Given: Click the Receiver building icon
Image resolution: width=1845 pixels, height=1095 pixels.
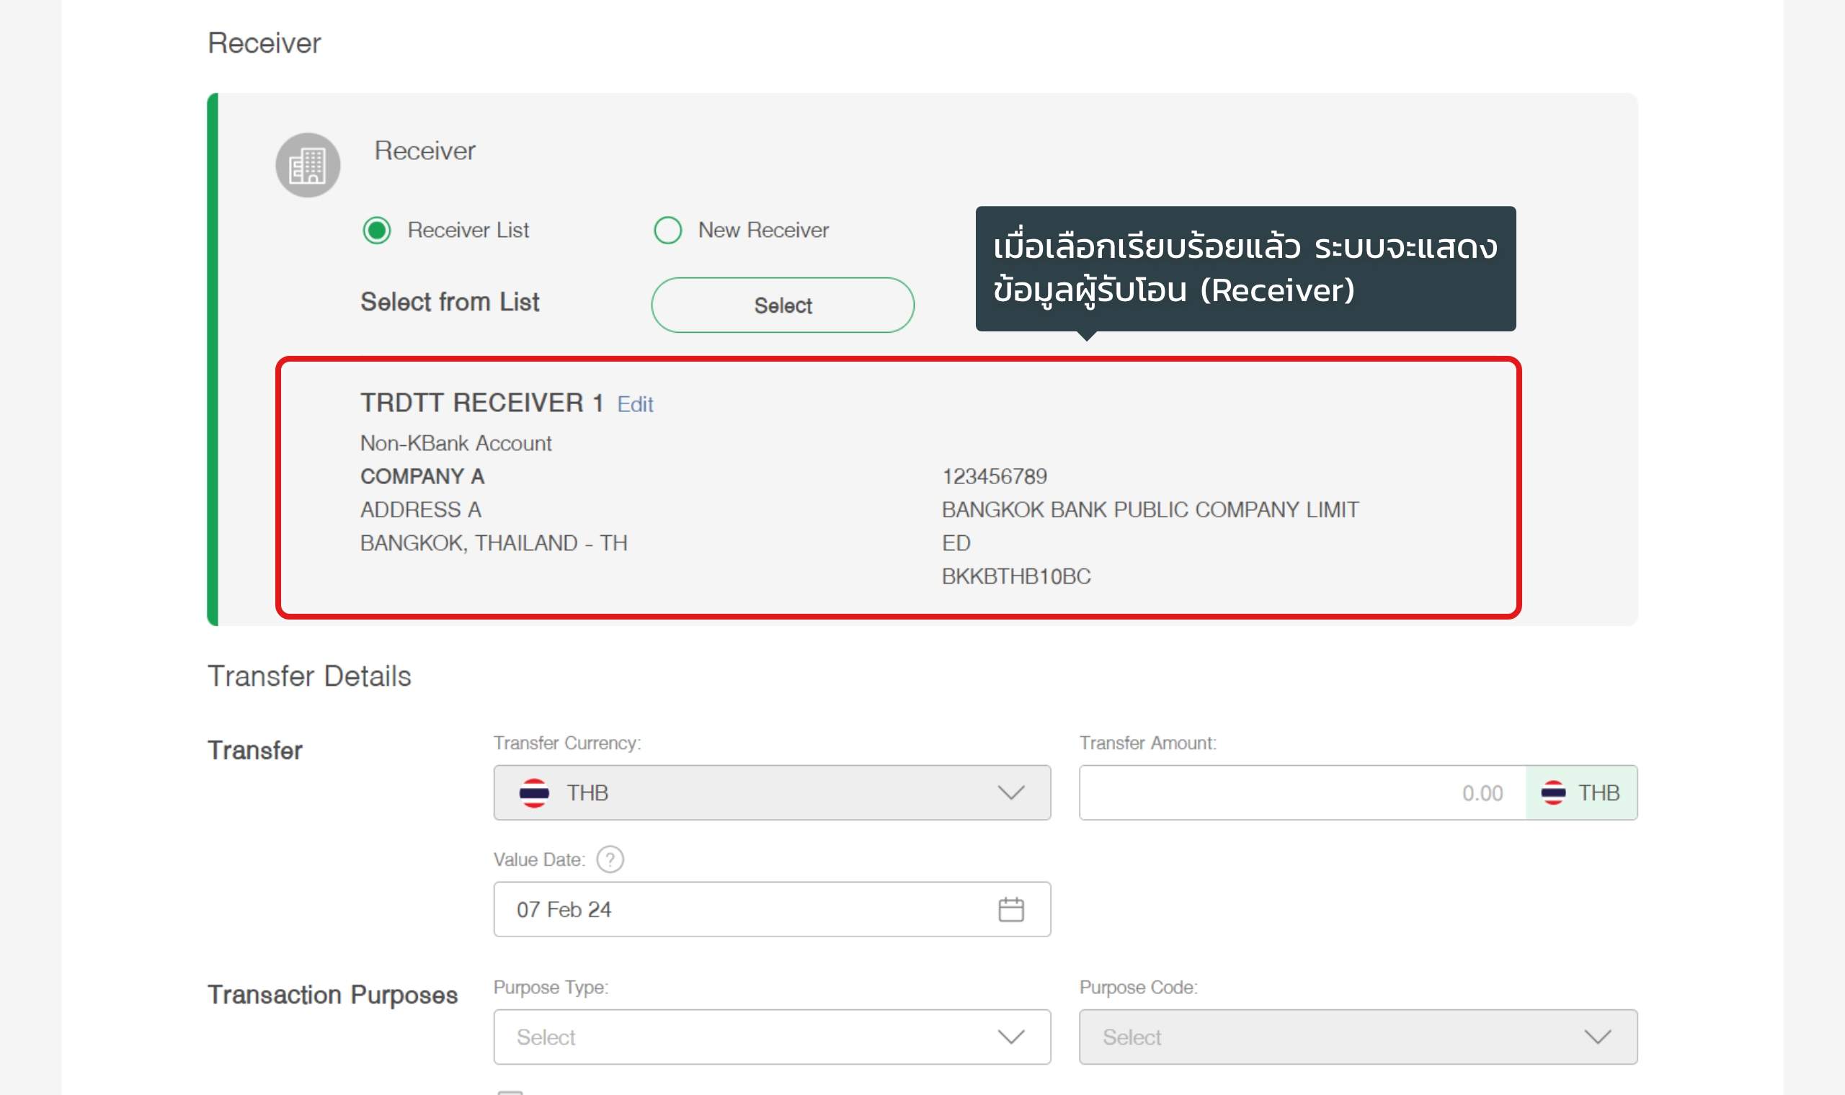Looking at the screenshot, I should coord(308,164).
